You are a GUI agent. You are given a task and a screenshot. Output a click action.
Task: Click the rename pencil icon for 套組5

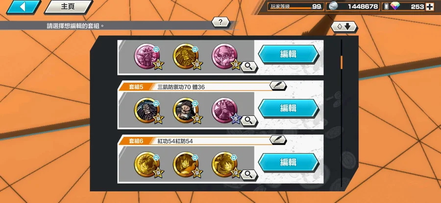tap(278, 86)
